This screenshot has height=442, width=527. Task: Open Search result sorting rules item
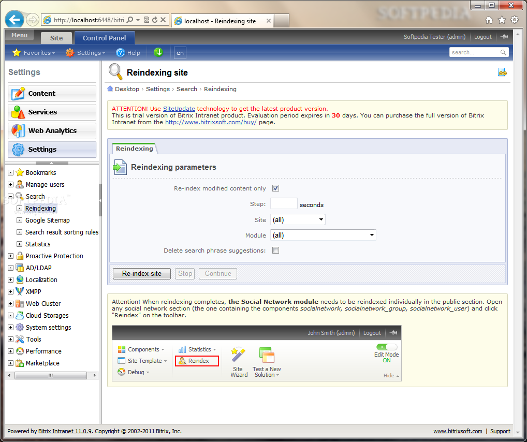[x=62, y=232]
